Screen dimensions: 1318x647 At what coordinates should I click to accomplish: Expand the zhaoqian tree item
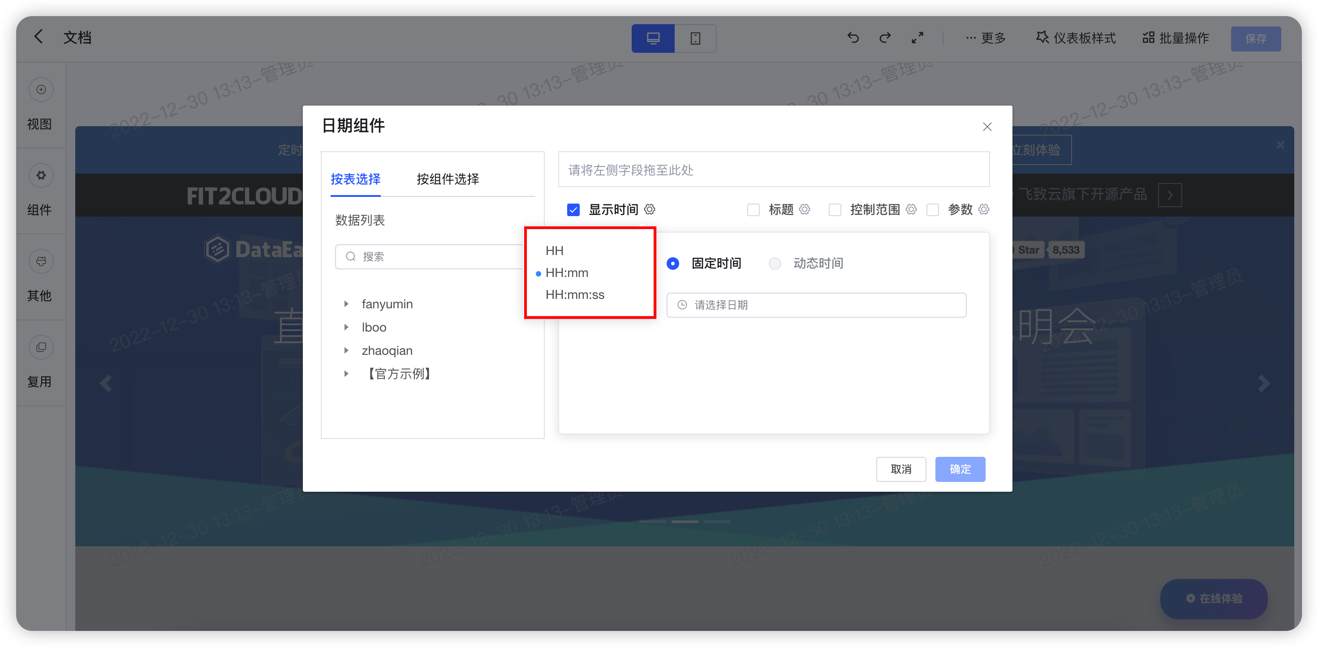pyautogui.click(x=347, y=351)
